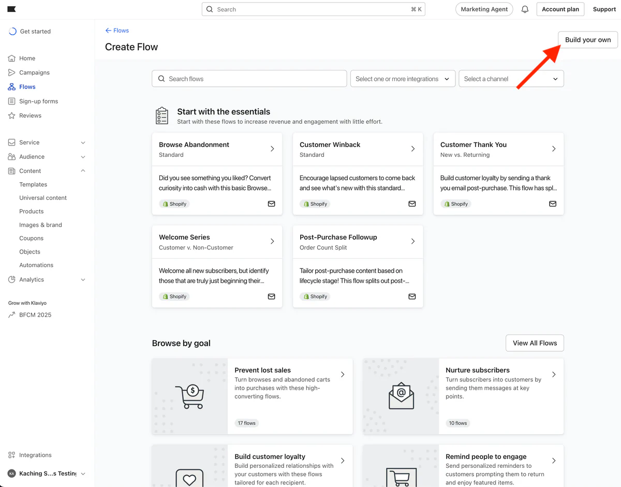This screenshot has height=487, width=621.
Task: Open Customer Winback flow via chevron
Action: point(413,149)
